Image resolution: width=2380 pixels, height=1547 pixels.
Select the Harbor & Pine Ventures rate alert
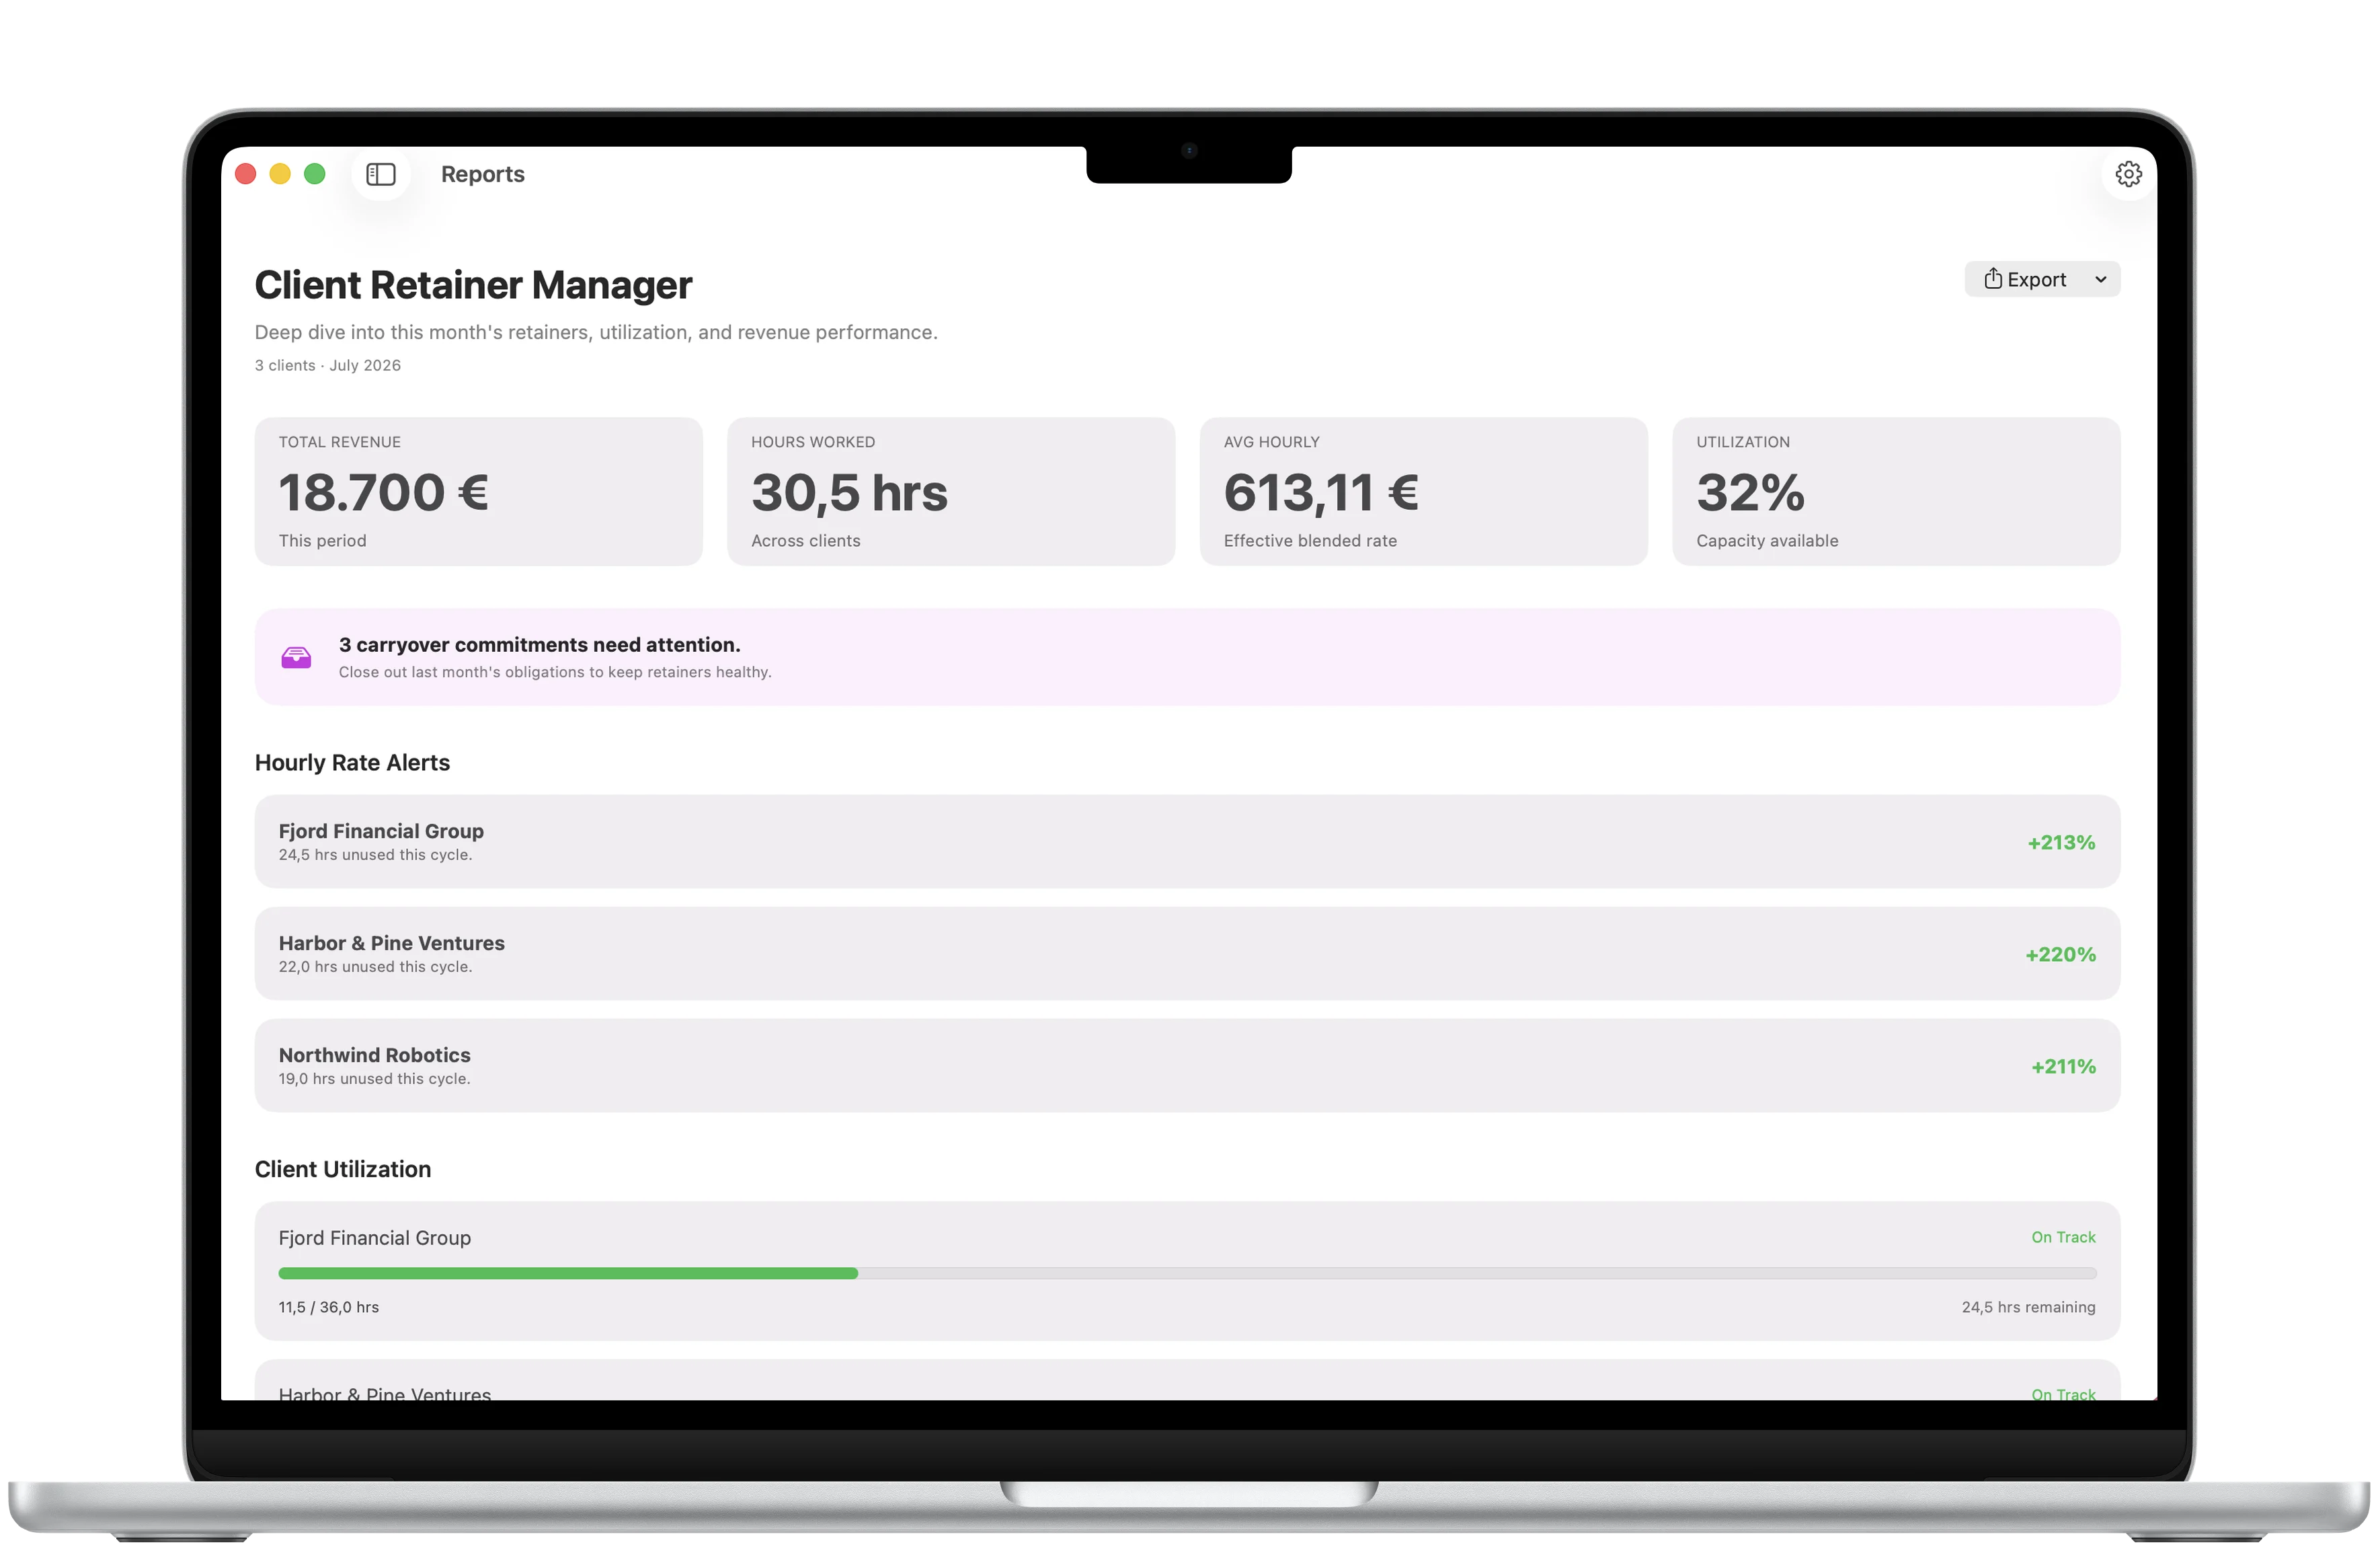point(1187,954)
